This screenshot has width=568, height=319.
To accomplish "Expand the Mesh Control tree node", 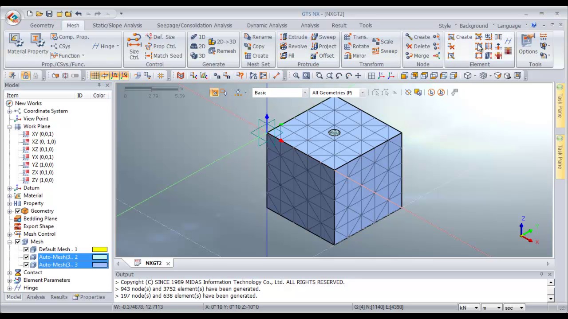I will 9,234.
